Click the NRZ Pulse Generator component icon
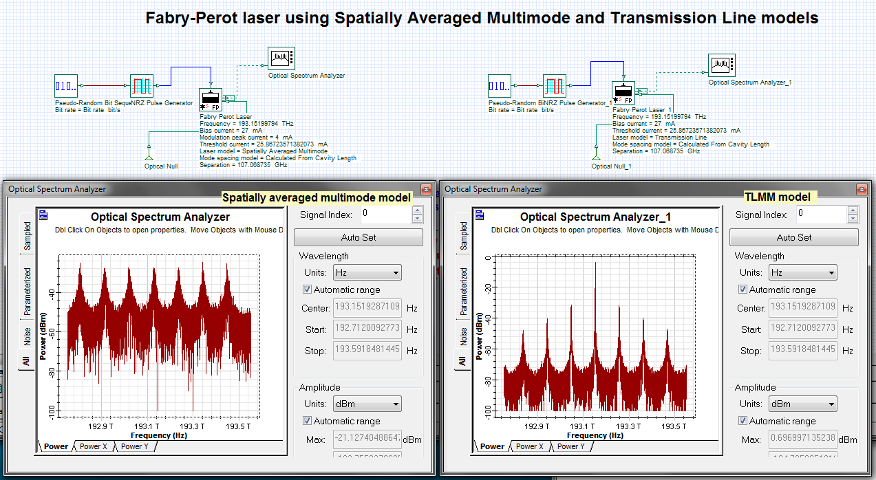 coord(141,86)
